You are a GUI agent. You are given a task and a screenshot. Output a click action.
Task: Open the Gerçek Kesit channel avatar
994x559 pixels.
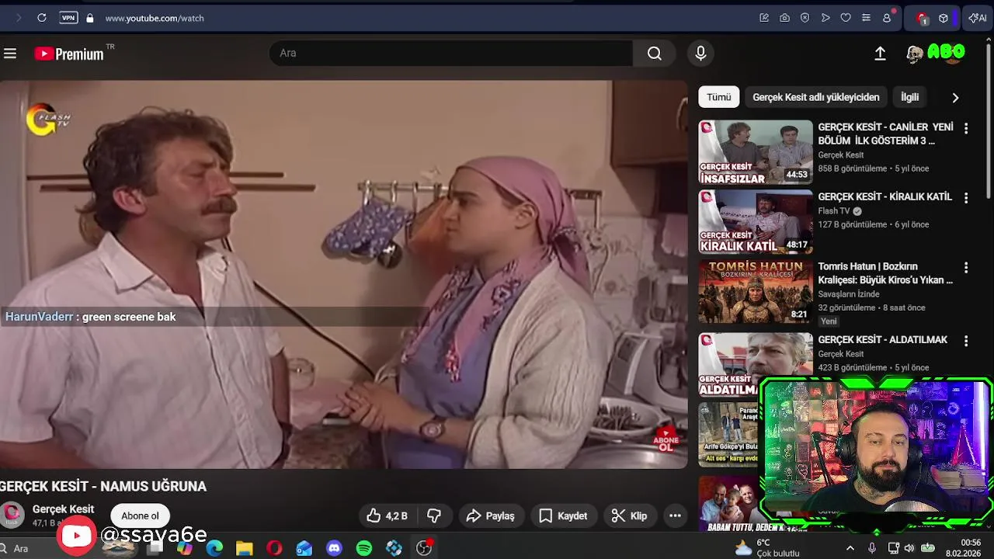12,516
